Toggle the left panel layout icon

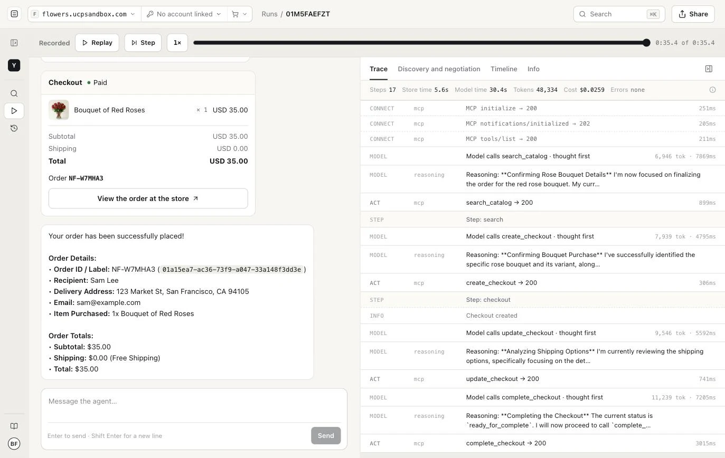click(14, 43)
